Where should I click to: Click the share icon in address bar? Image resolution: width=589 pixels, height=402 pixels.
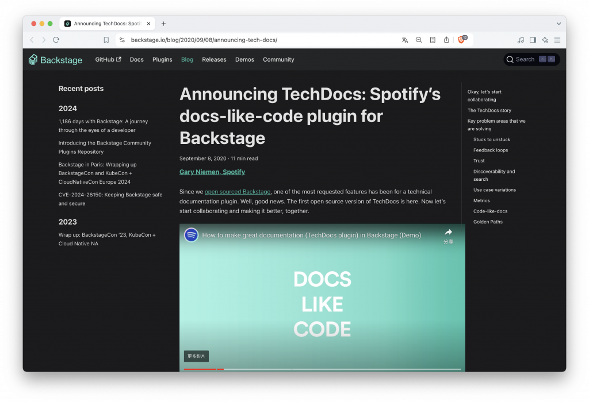(446, 40)
